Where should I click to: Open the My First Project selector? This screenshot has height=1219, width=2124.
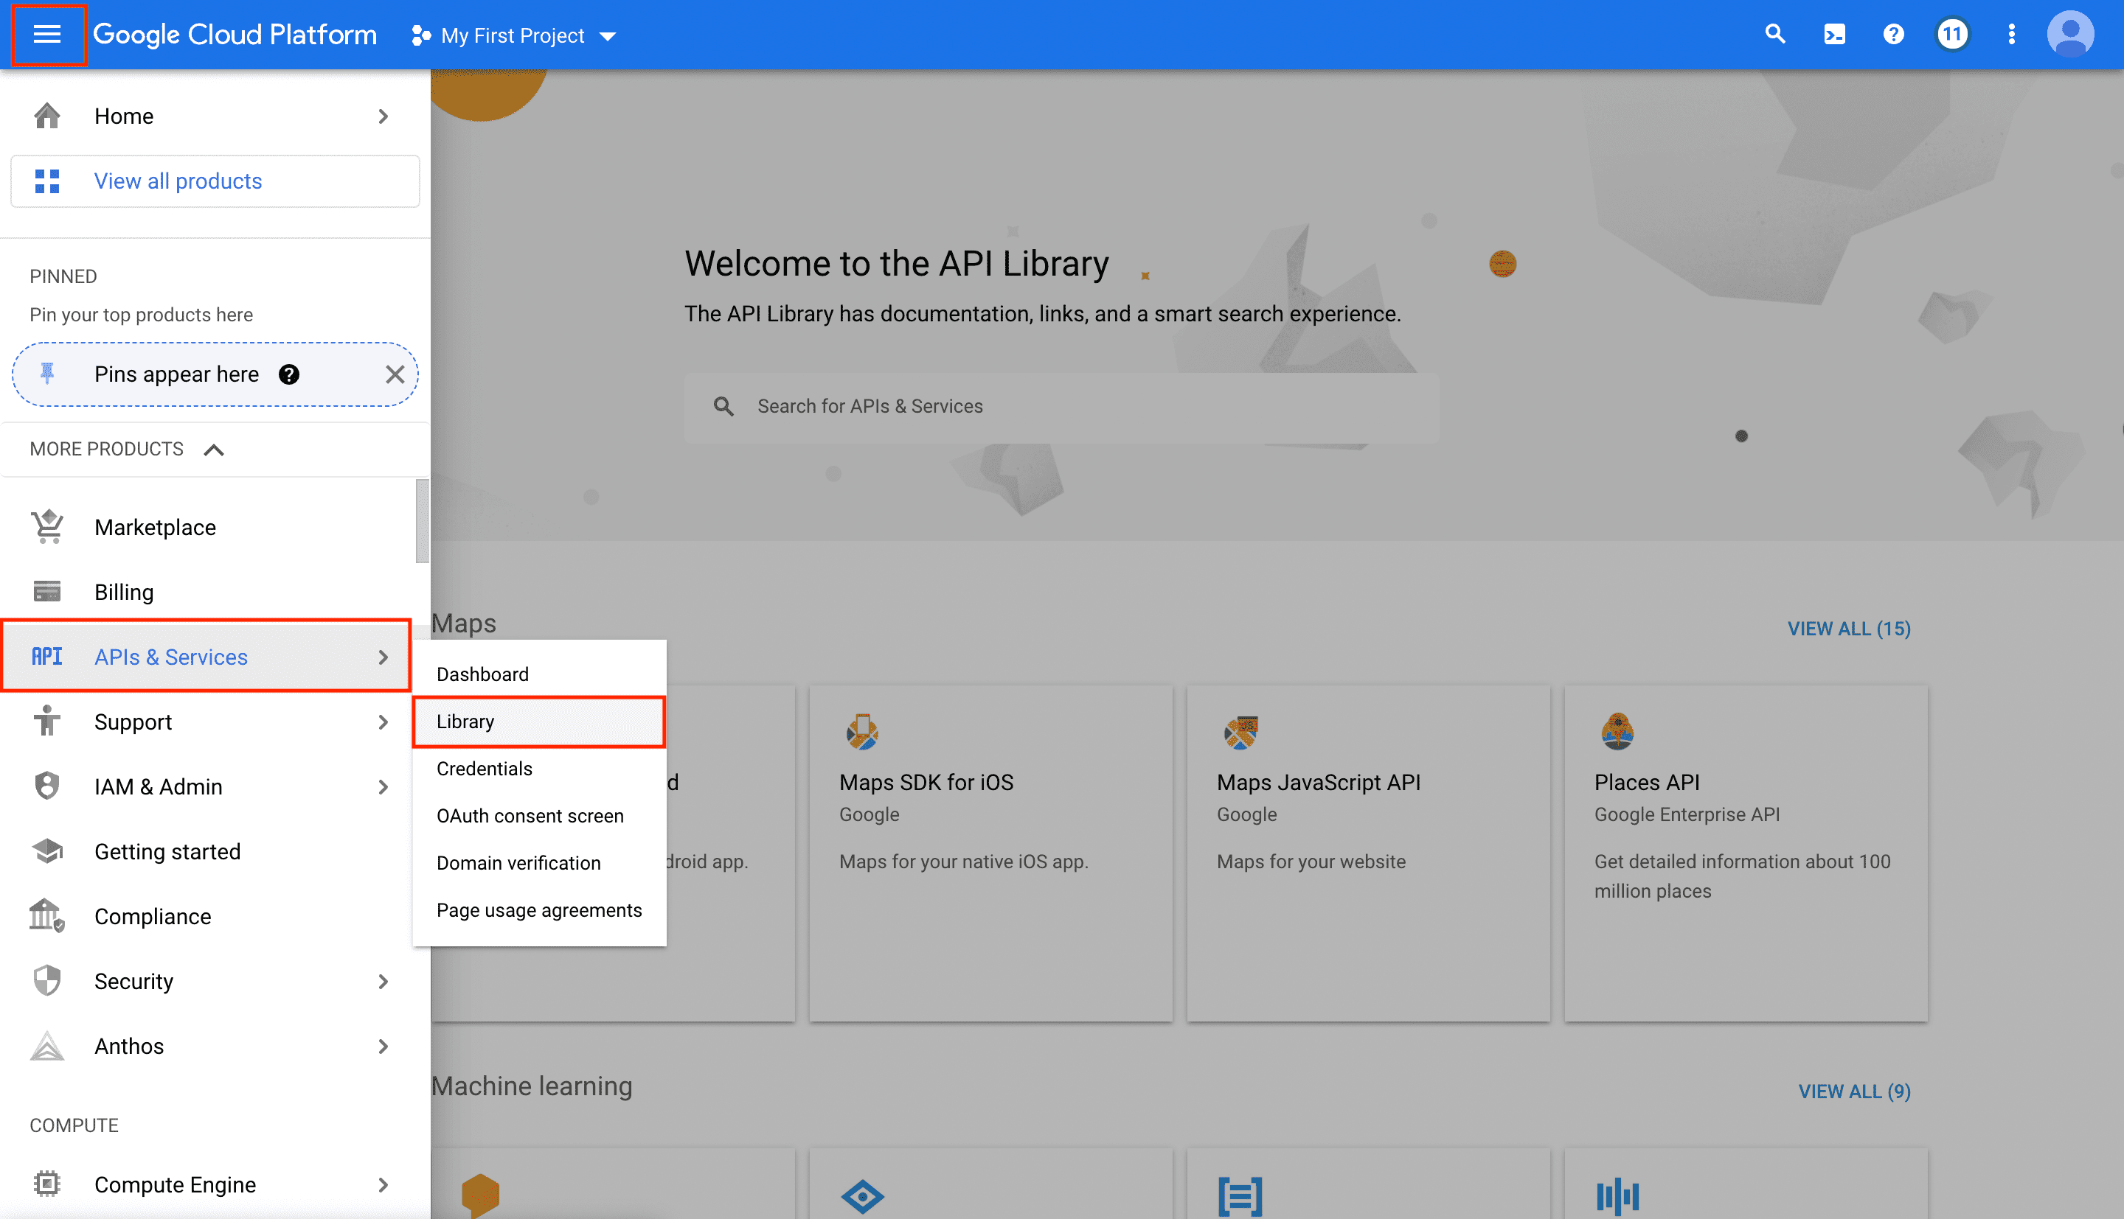[x=513, y=35]
